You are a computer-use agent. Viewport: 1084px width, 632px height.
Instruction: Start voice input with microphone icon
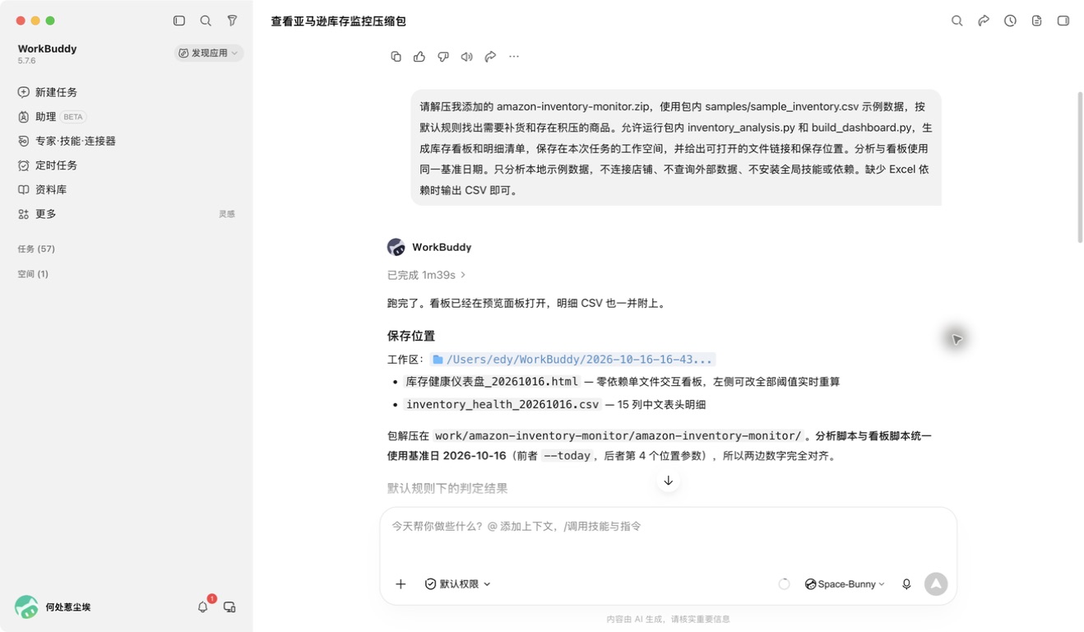tap(906, 583)
